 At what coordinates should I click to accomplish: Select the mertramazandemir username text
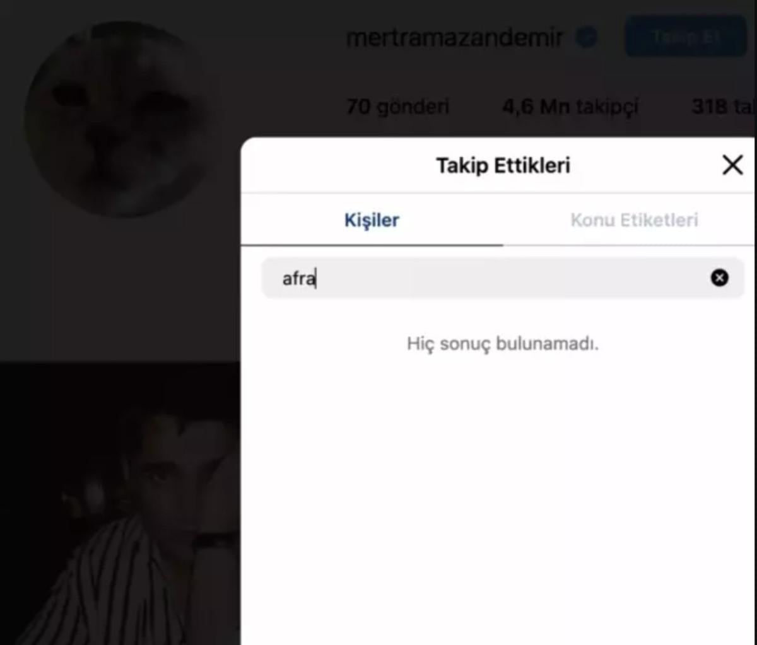click(x=454, y=38)
